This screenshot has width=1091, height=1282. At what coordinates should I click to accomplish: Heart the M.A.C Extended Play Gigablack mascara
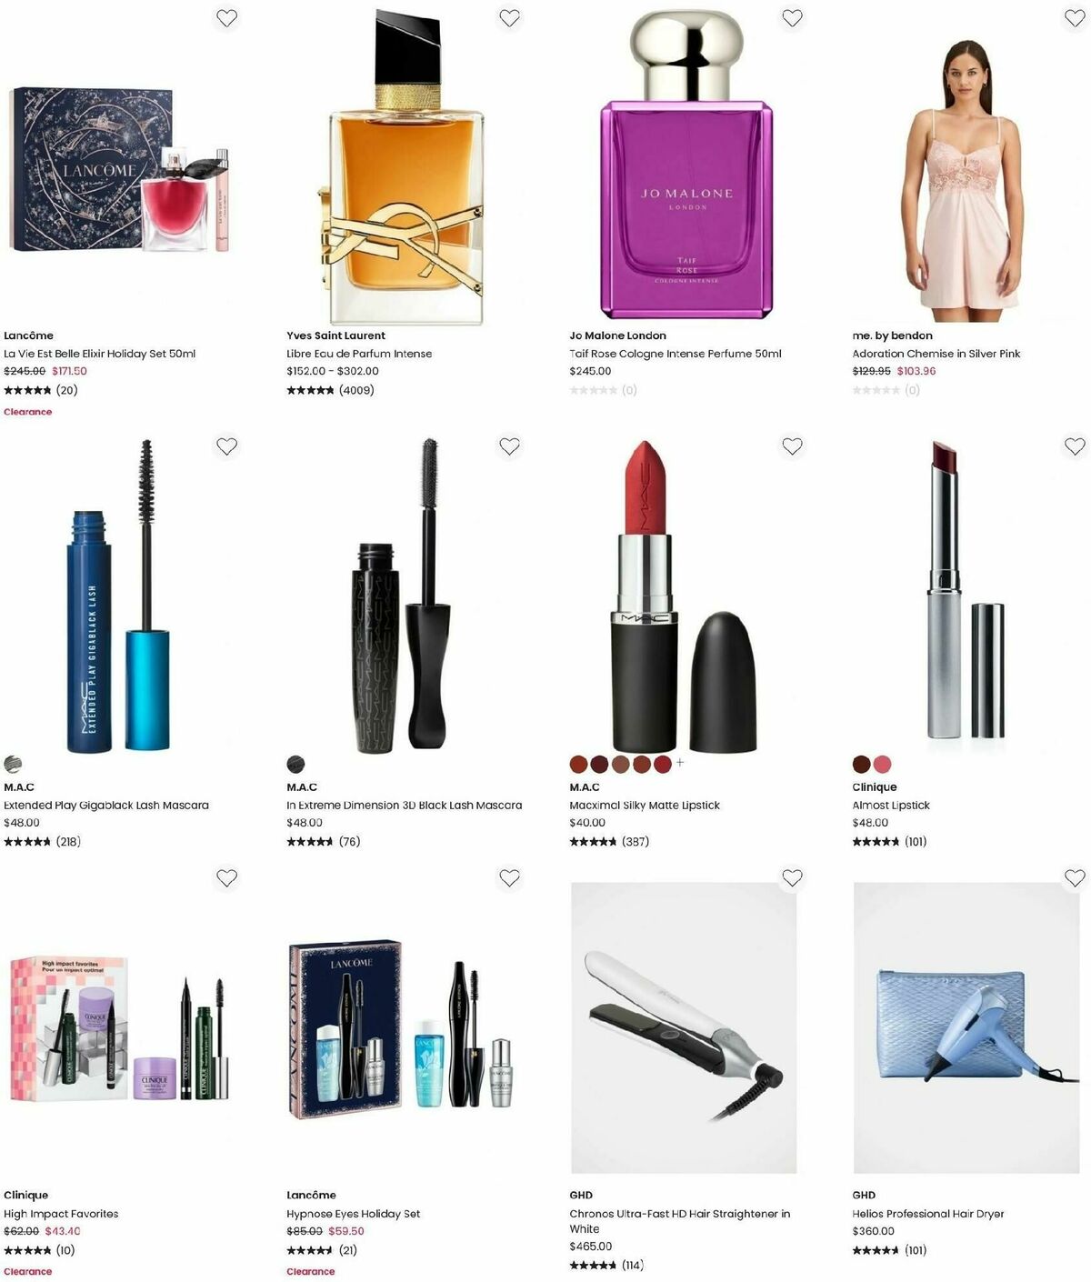pyautogui.click(x=226, y=446)
